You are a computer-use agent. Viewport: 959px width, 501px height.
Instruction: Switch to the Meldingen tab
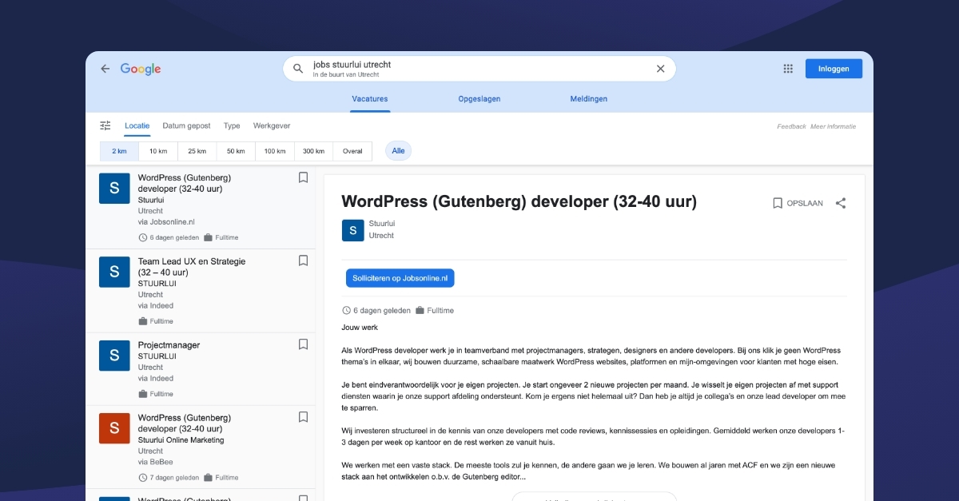click(589, 99)
